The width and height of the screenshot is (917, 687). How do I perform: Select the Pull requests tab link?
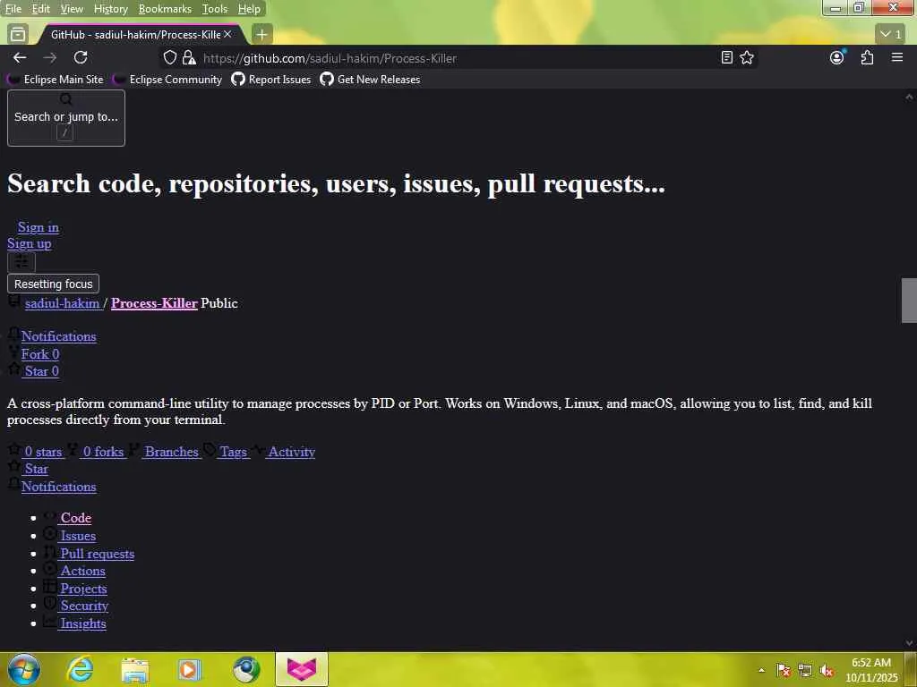(x=97, y=554)
